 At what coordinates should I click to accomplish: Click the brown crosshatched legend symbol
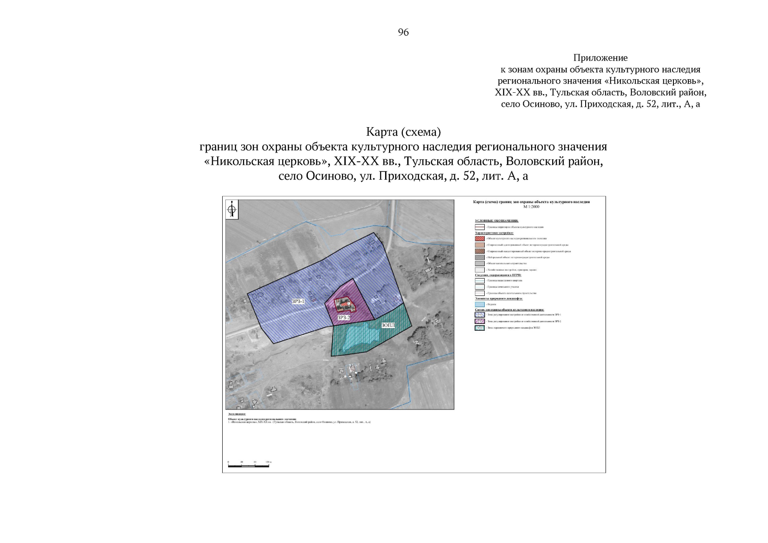[479, 251]
